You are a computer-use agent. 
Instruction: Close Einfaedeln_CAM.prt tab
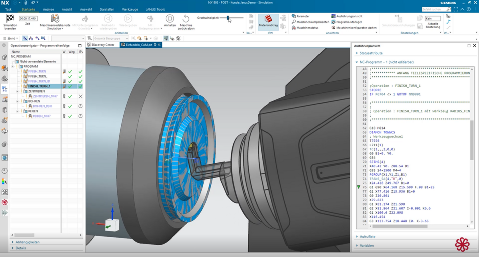pos(159,45)
